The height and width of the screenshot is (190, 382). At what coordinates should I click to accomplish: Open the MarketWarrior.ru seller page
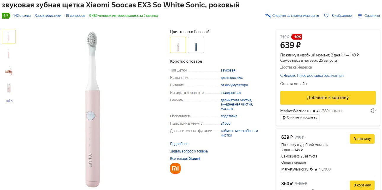point(296,111)
